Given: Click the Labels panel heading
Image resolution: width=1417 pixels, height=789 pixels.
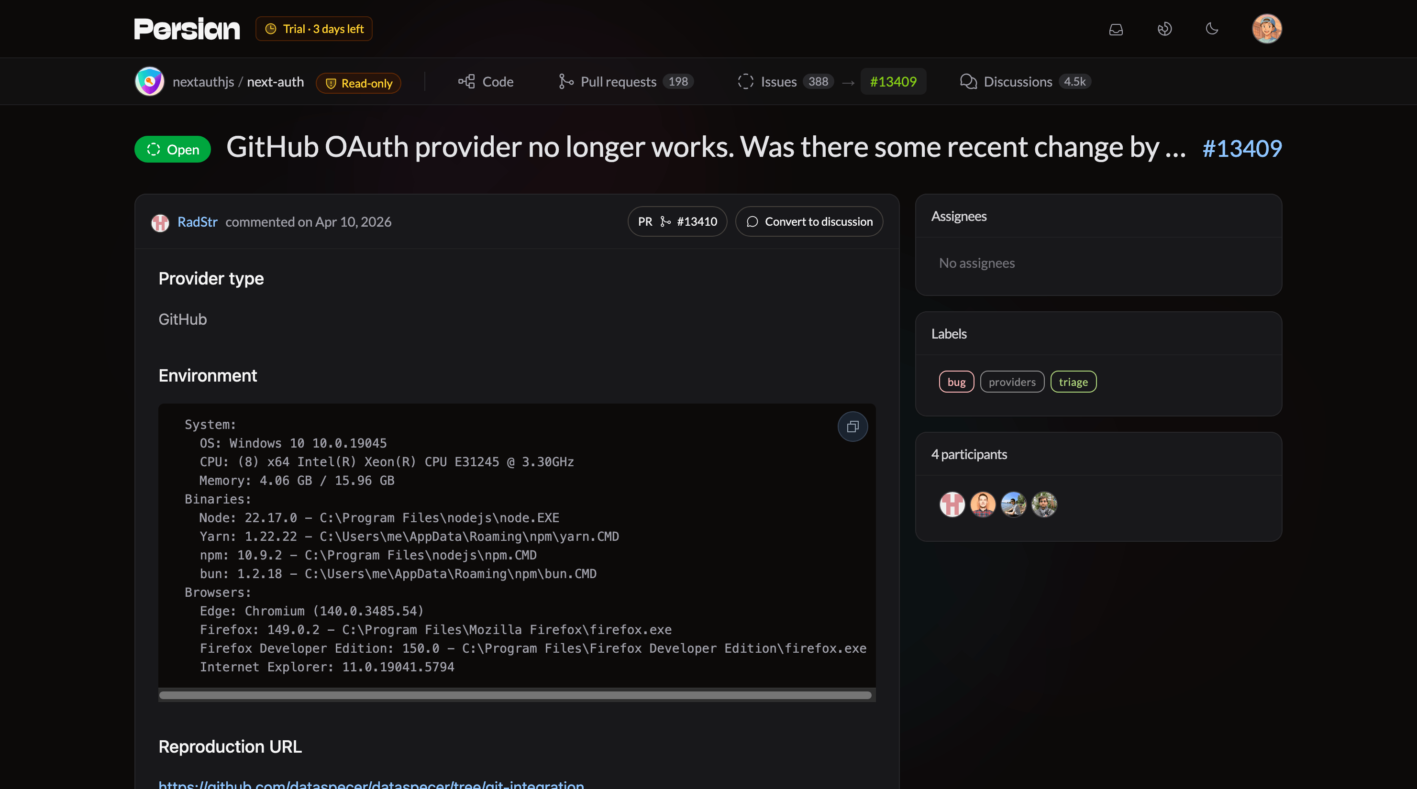Looking at the screenshot, I should 949,334.
